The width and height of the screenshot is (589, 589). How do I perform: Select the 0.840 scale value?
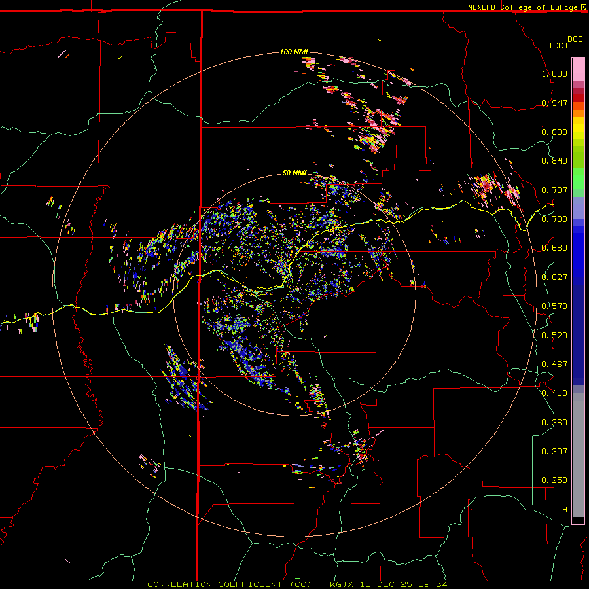pyautogui.click(x=554, y=161)
